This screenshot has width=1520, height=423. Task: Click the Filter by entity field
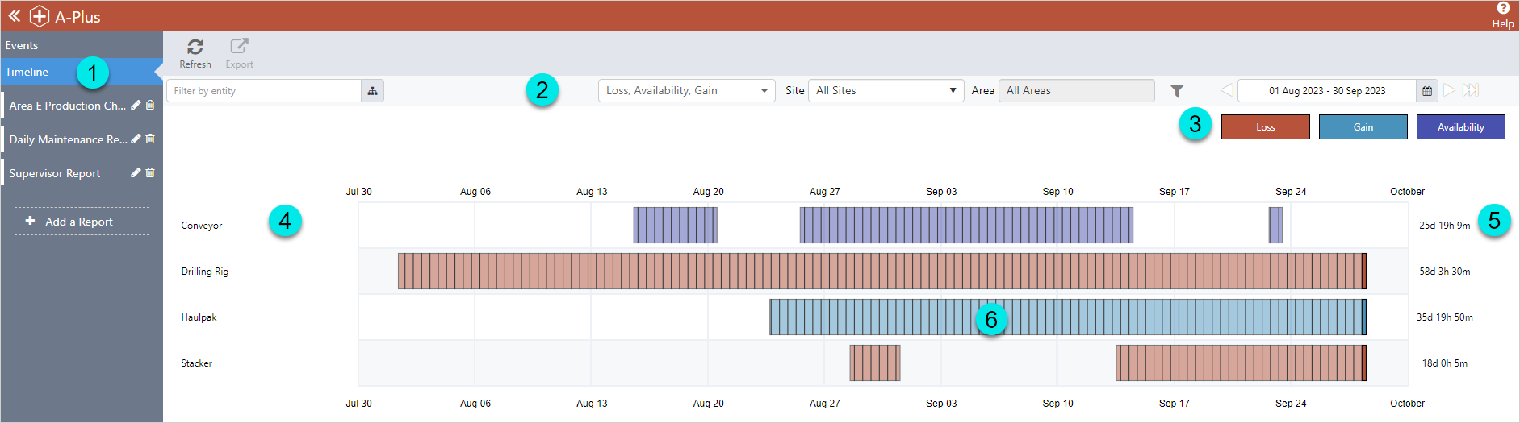pos(264,91)
